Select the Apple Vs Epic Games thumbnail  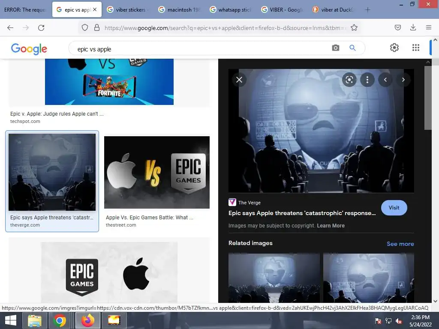157,172
